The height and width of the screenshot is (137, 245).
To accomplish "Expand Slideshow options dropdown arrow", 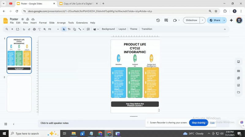I will point(202,20).
